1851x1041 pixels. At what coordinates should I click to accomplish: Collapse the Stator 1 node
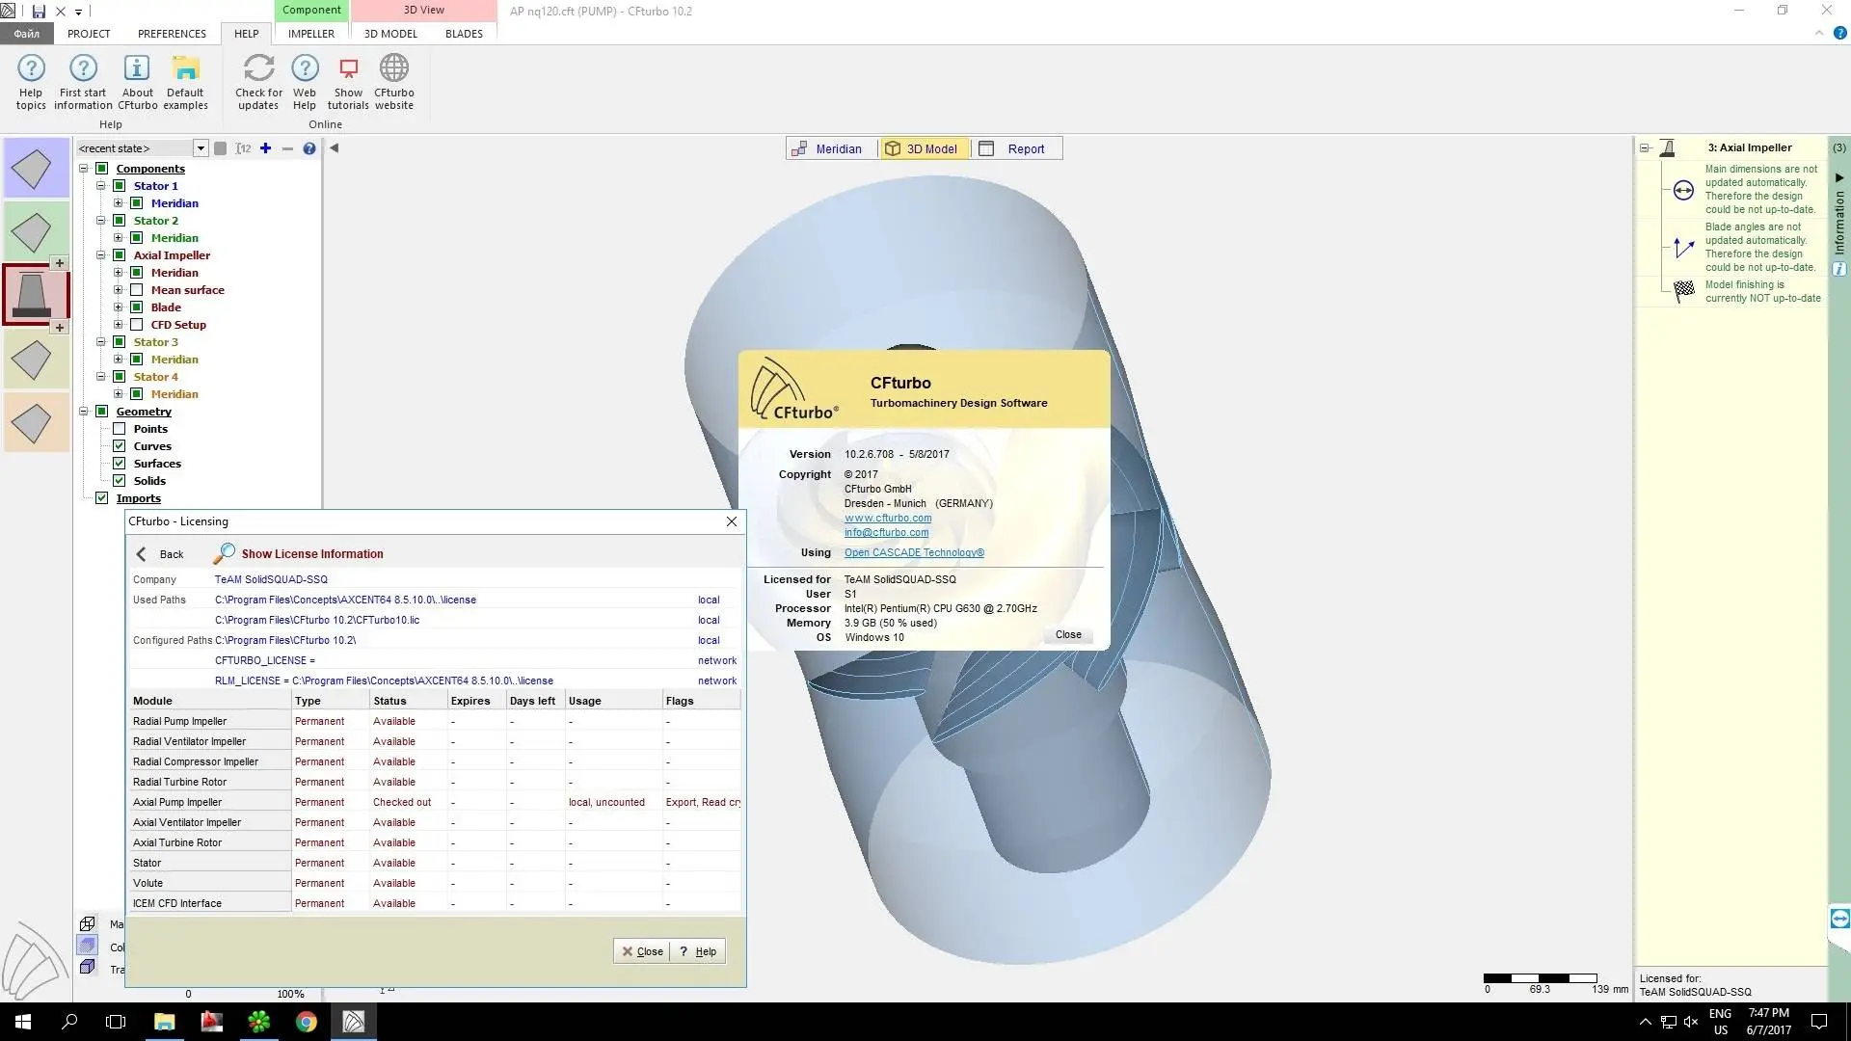[x=101, y=186]
